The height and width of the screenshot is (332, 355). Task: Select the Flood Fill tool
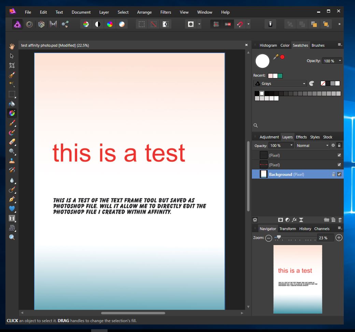pyautogui.click(x=12, y=104)
